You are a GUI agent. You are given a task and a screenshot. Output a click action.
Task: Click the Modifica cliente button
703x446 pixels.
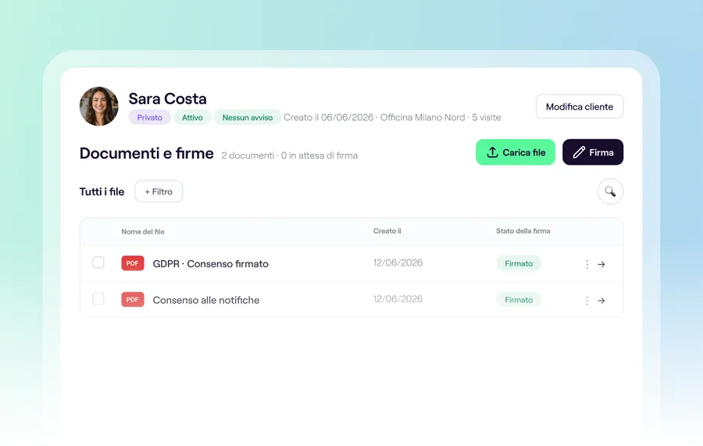click(x=580, y=107)
